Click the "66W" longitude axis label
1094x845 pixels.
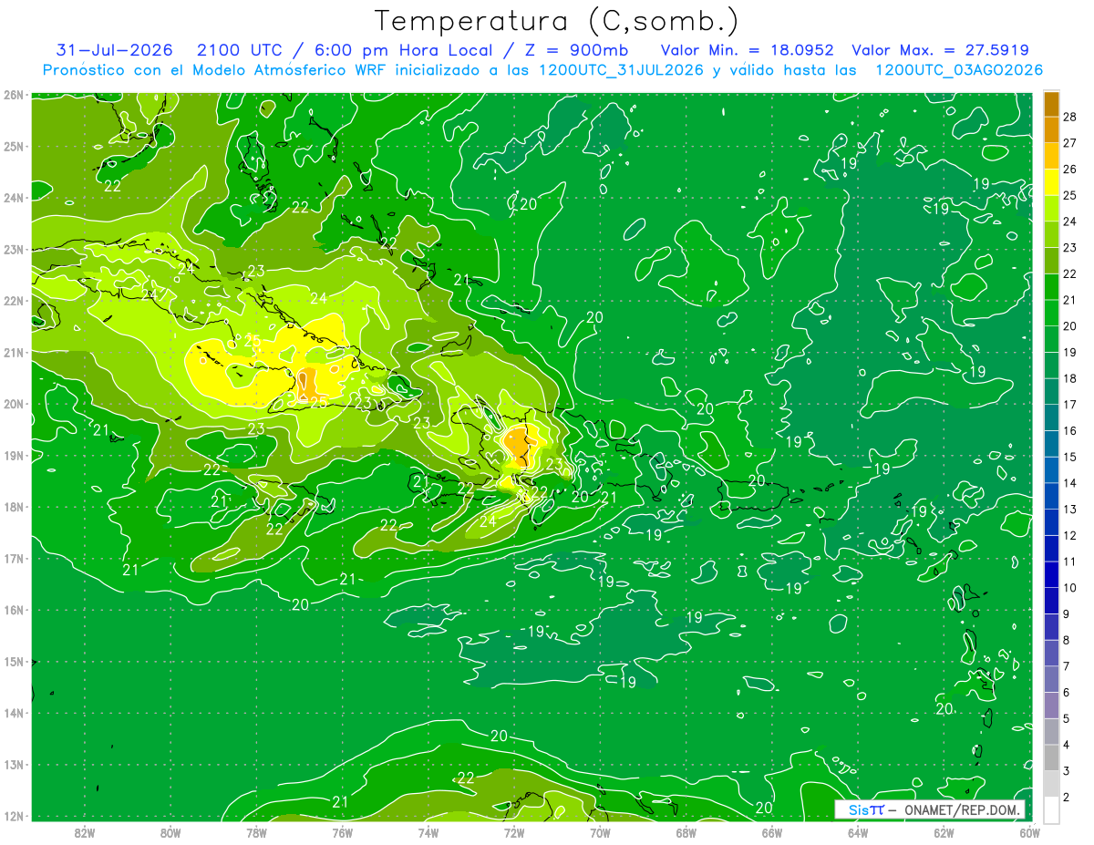(771, 832)
